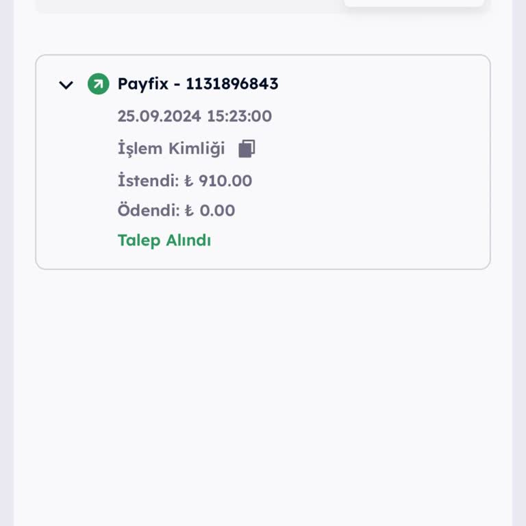This screenshot has height=526, width=526.
Task: Click the lira symbol beside 0.00
Action: pyautogui.click(x=189, y=211)
